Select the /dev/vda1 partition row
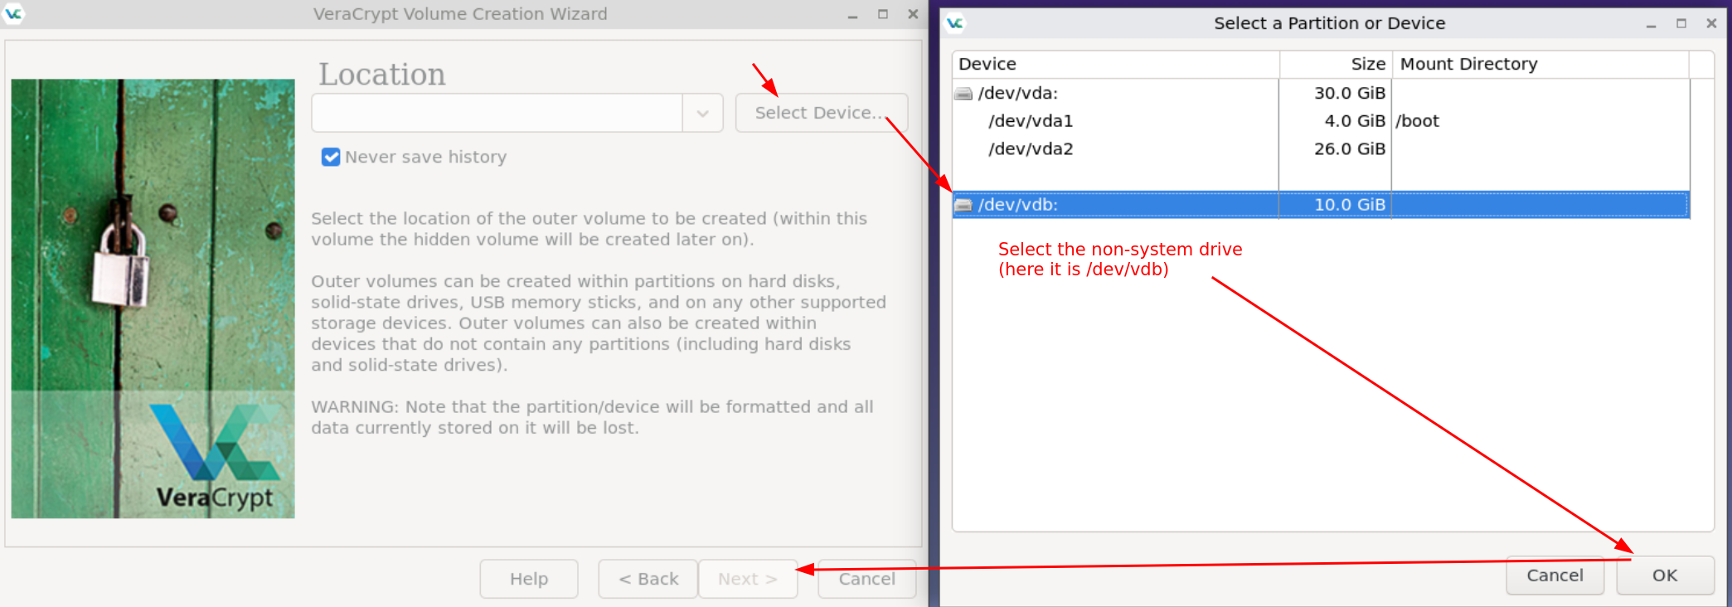 tap(1321, 121)
